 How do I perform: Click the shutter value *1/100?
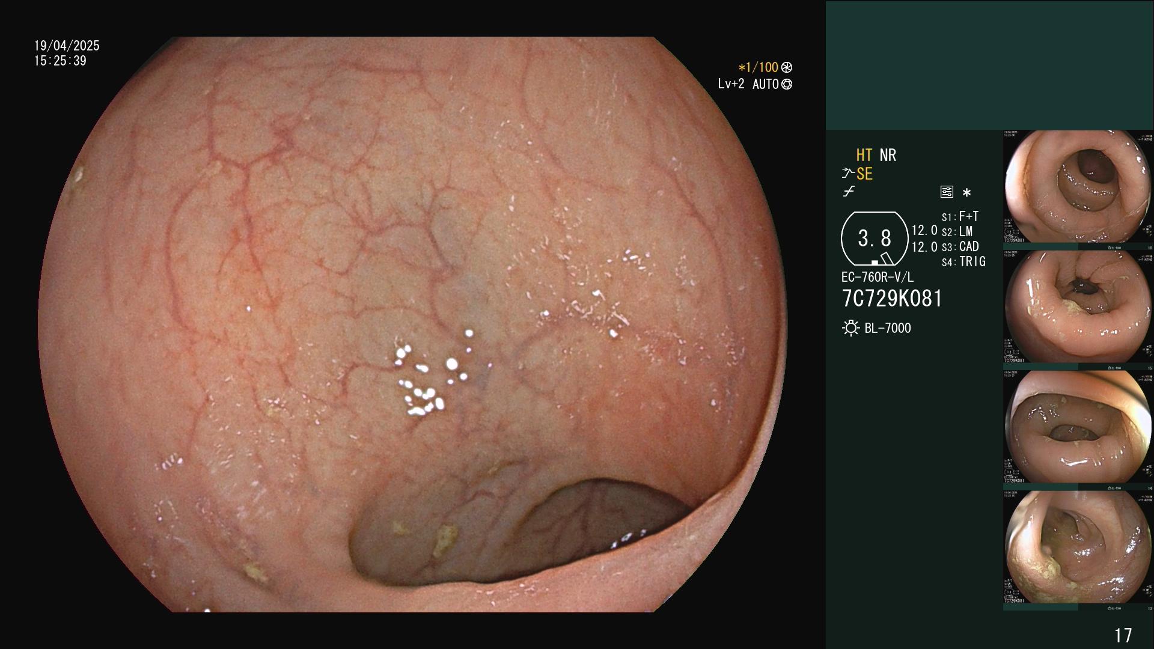point(759,68)
